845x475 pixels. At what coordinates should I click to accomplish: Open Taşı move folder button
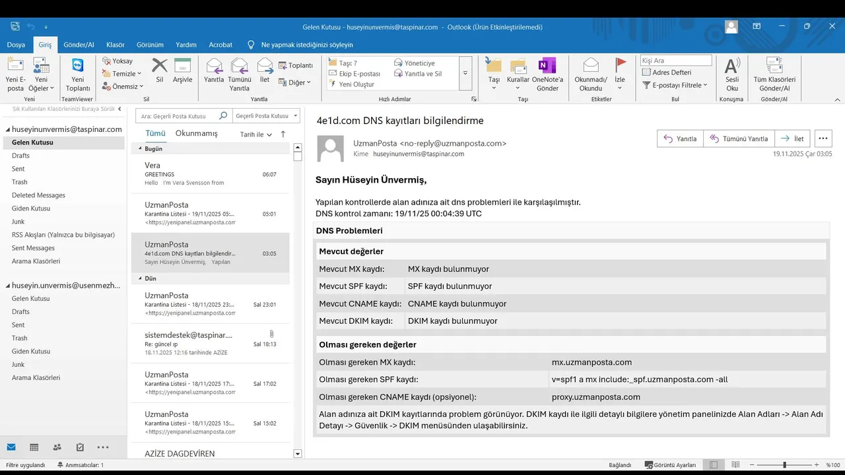point(494,75)
